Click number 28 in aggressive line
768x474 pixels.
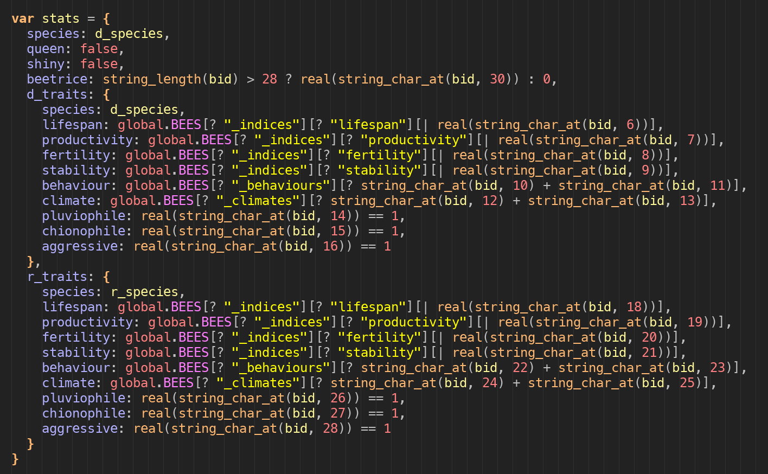[330, 428]
